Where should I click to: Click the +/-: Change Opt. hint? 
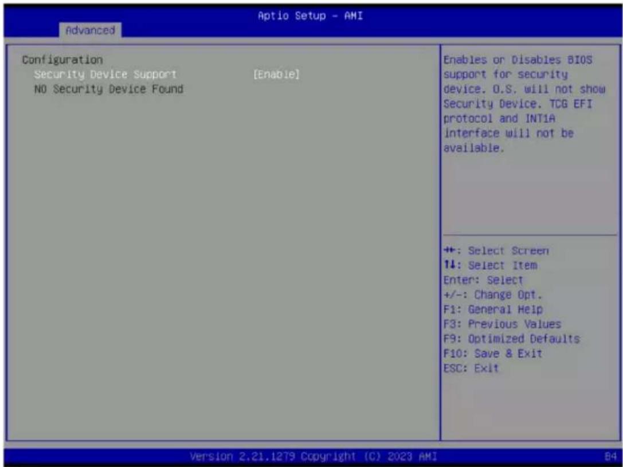[x=493, y=295]
